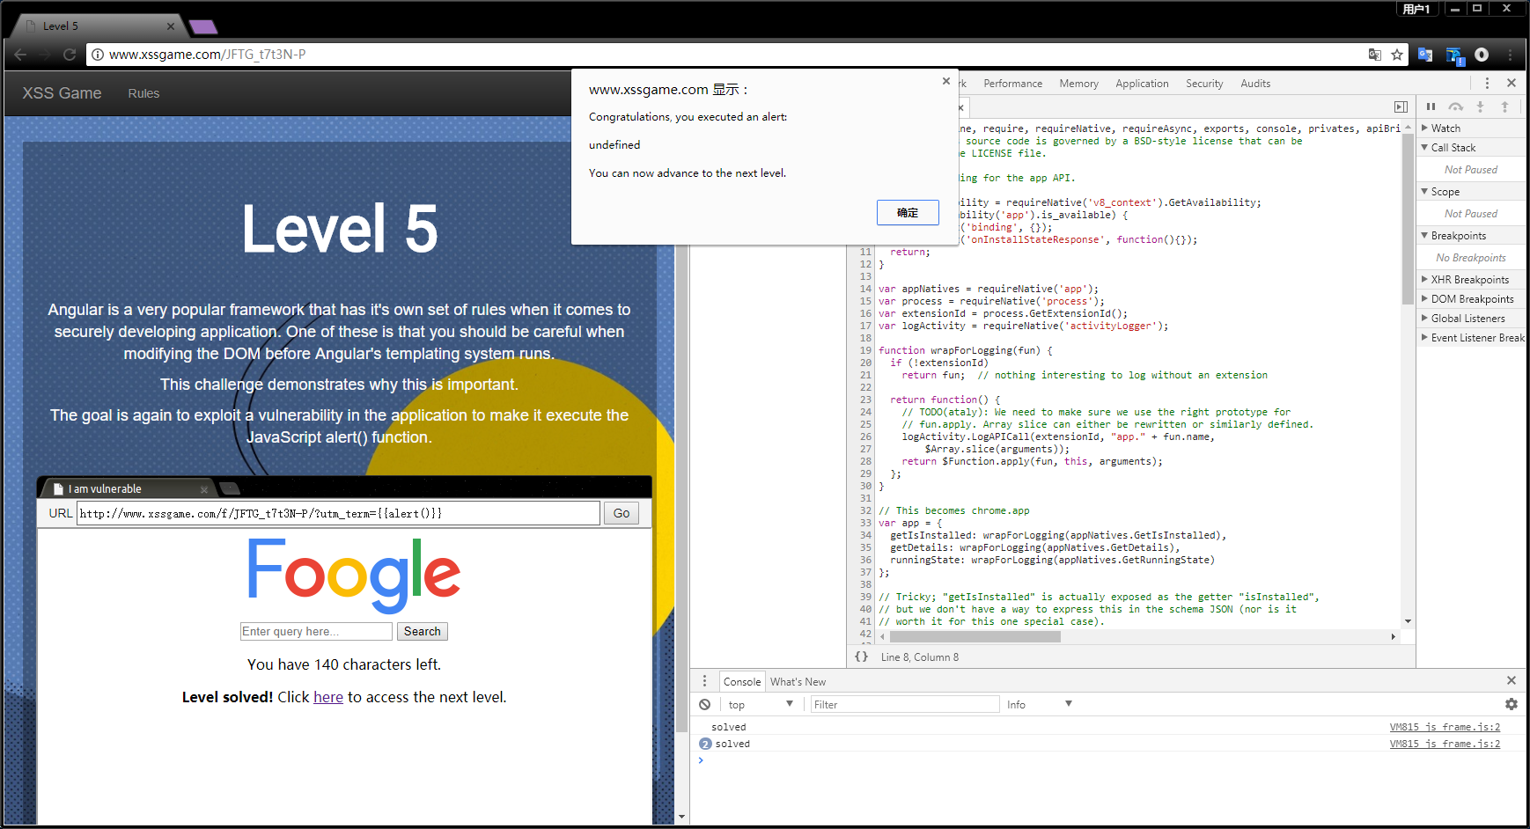Click the pretty print braces icon
The image size is (1530, 829).
click(861, 657)
